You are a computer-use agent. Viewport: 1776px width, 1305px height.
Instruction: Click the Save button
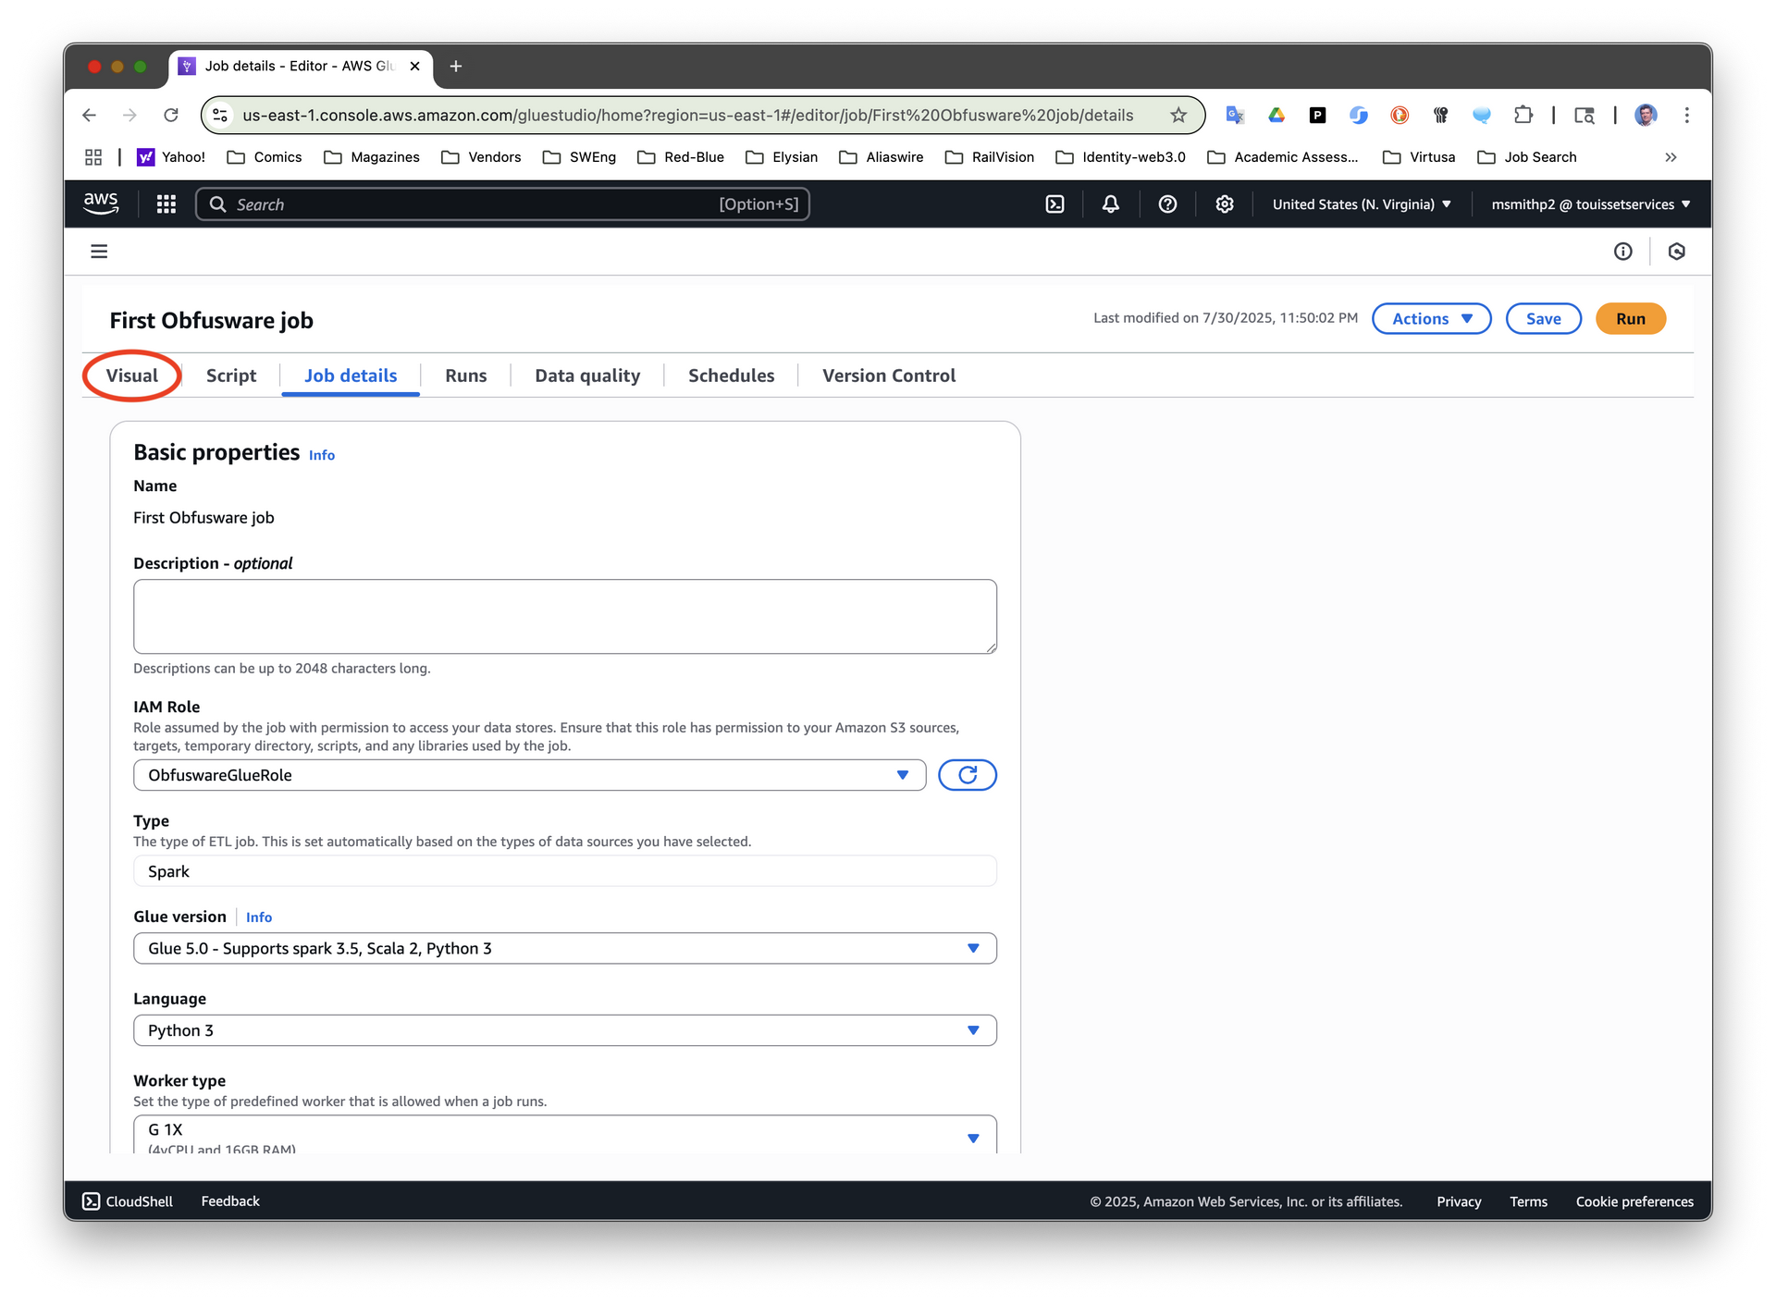click(x=1543, y=318)
